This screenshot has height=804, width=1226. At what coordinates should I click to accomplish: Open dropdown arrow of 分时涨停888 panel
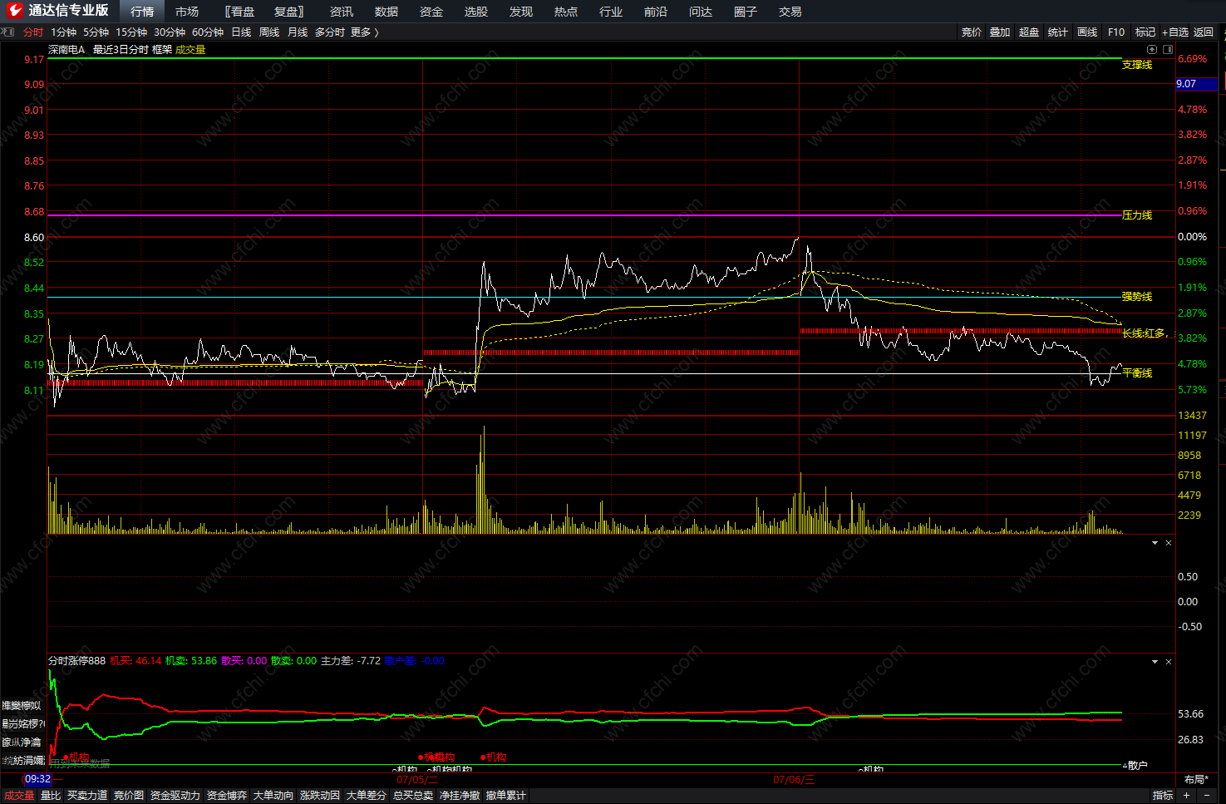[1155, 662]
